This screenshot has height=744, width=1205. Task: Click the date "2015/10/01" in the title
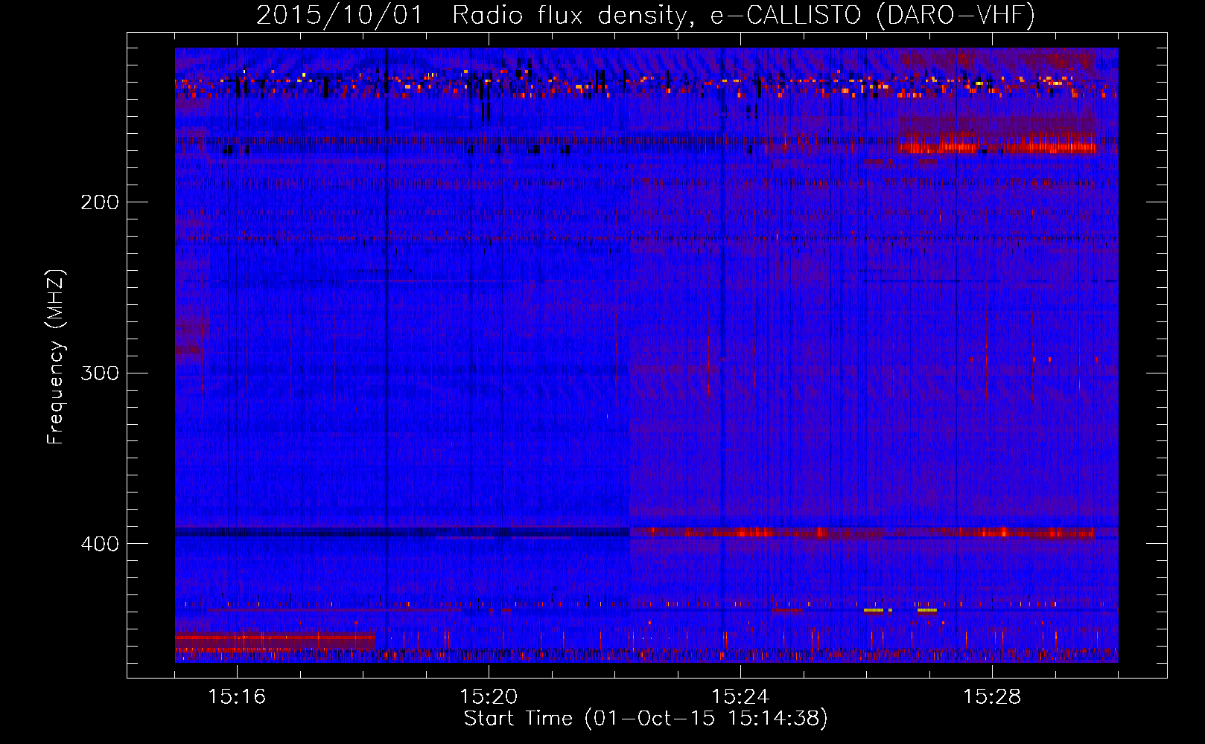pos(339,15)
